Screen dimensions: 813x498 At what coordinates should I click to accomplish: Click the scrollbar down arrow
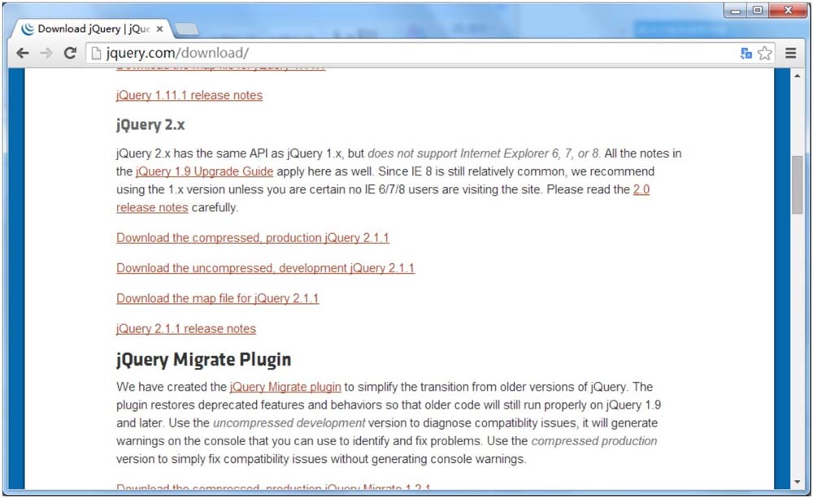coord(797,482)
